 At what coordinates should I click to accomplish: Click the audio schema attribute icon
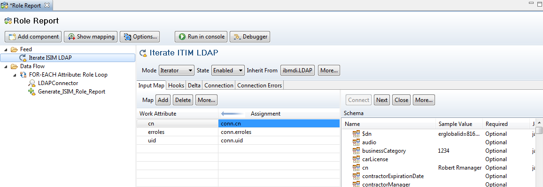(x=357, y=142)
